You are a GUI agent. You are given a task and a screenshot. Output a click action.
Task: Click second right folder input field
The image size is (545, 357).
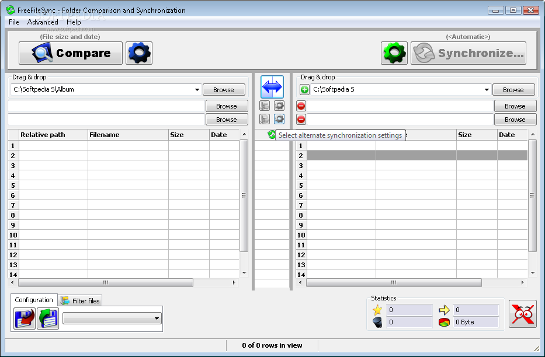point(400,106)
